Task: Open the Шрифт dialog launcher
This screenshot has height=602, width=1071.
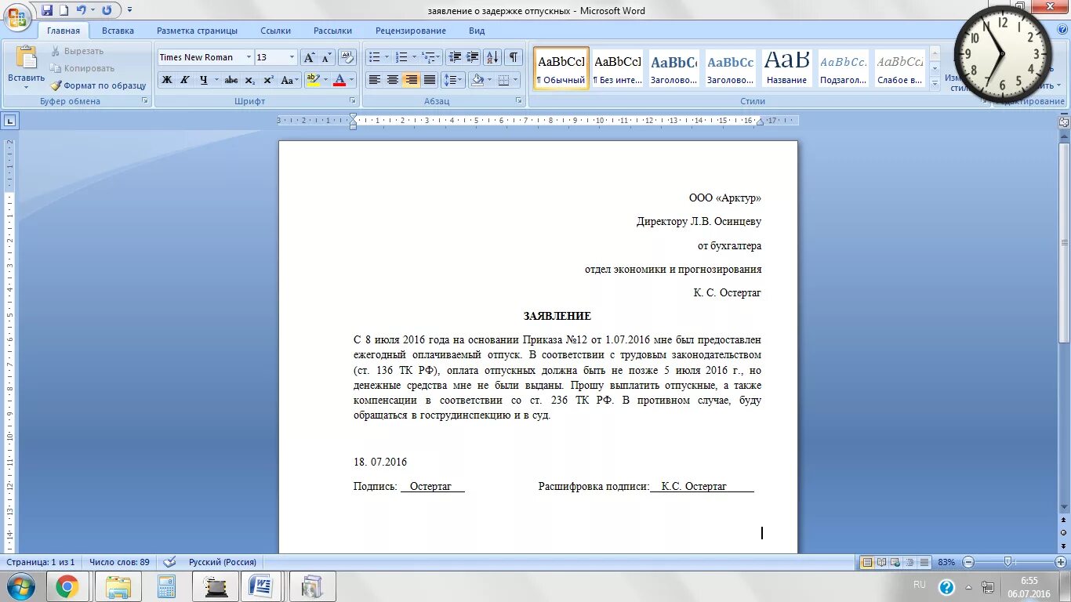Action: point(352,101)
